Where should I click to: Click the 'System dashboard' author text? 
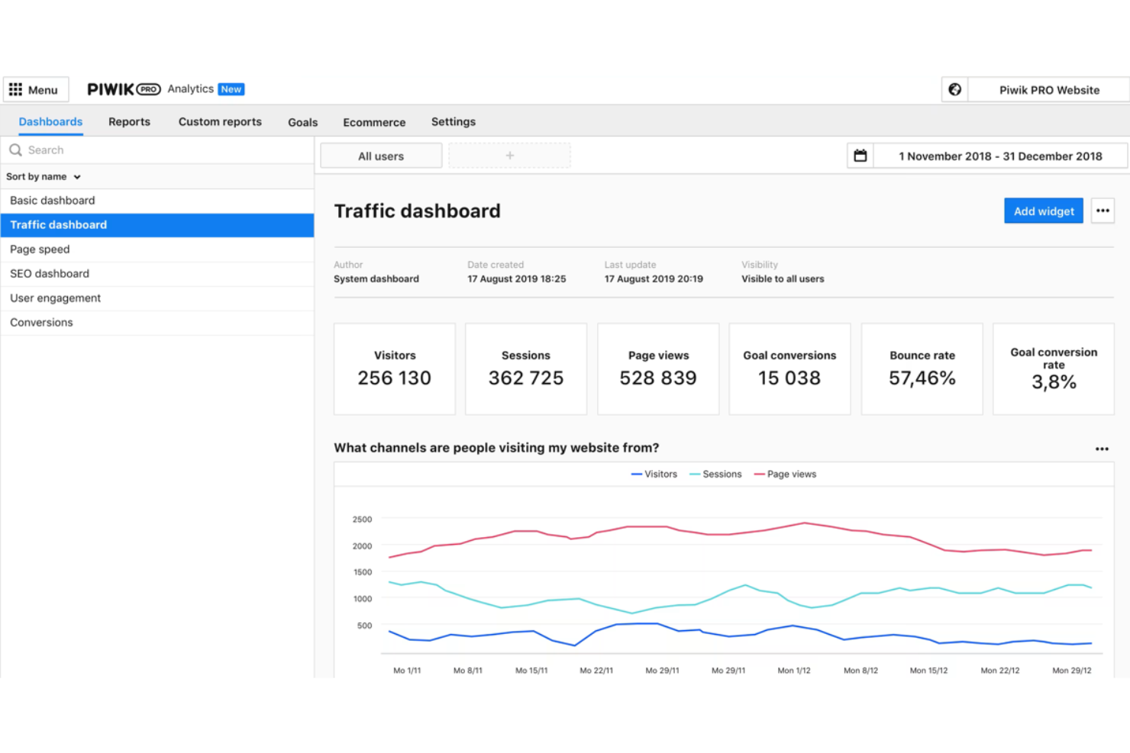pos(376,279)
